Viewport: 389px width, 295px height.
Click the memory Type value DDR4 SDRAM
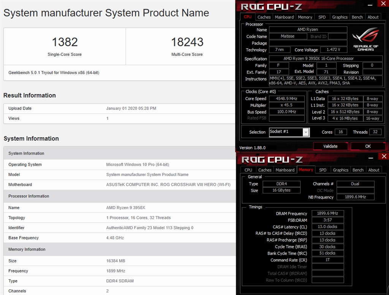tap(120, 281)
